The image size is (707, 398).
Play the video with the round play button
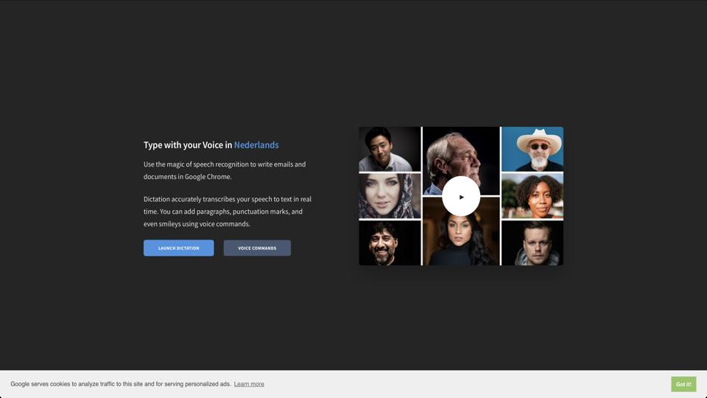click(x=461, y=196)
